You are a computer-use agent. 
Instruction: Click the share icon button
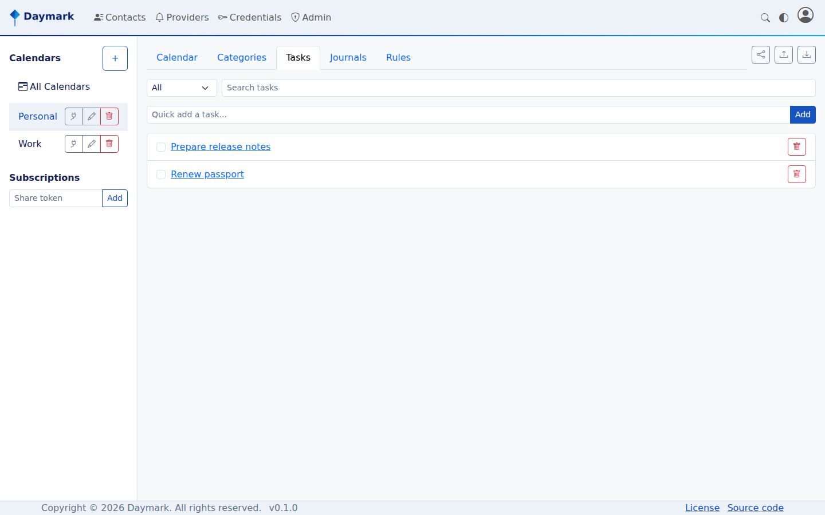point(761,55)
